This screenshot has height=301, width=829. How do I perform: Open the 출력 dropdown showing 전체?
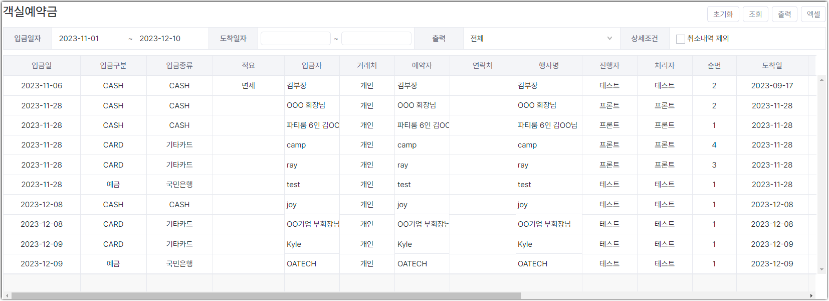[x=541, y=39]
